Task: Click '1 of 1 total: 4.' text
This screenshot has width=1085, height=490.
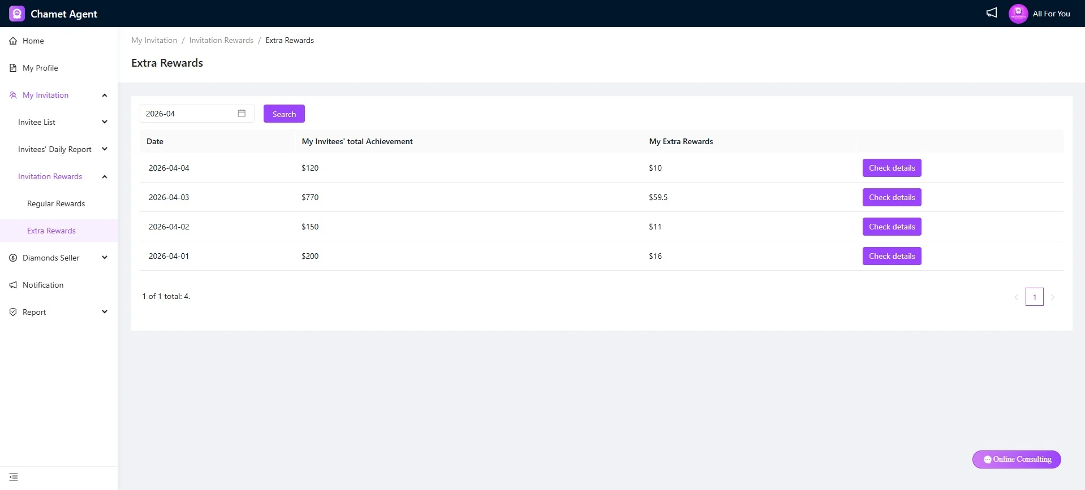Action: tap(166, 296)
